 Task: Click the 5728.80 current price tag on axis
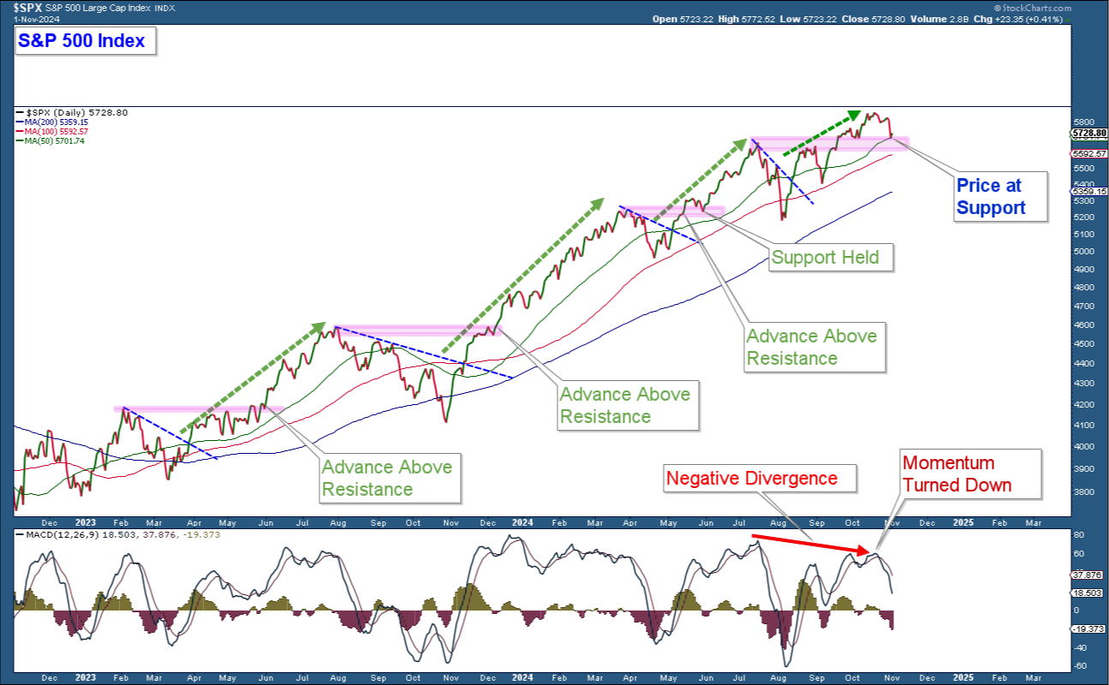point(1090,133)
